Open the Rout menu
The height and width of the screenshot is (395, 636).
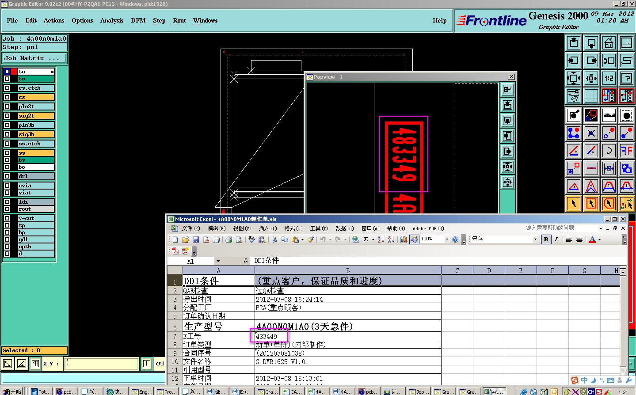click(179, 20)
